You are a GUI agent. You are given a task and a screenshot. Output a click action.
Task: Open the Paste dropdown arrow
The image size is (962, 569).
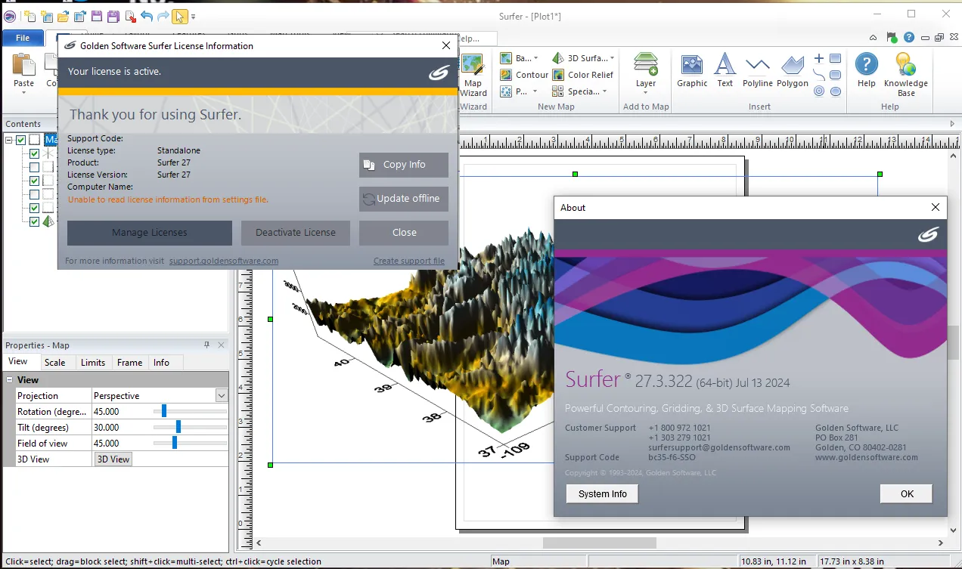coord(24,92)
